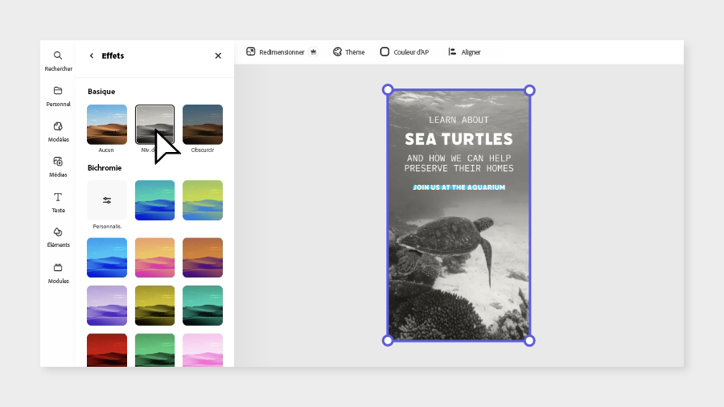Apply the orange-to-pink duotone swatch
Viewport: 724px width, 407px height.
point(154,257)
